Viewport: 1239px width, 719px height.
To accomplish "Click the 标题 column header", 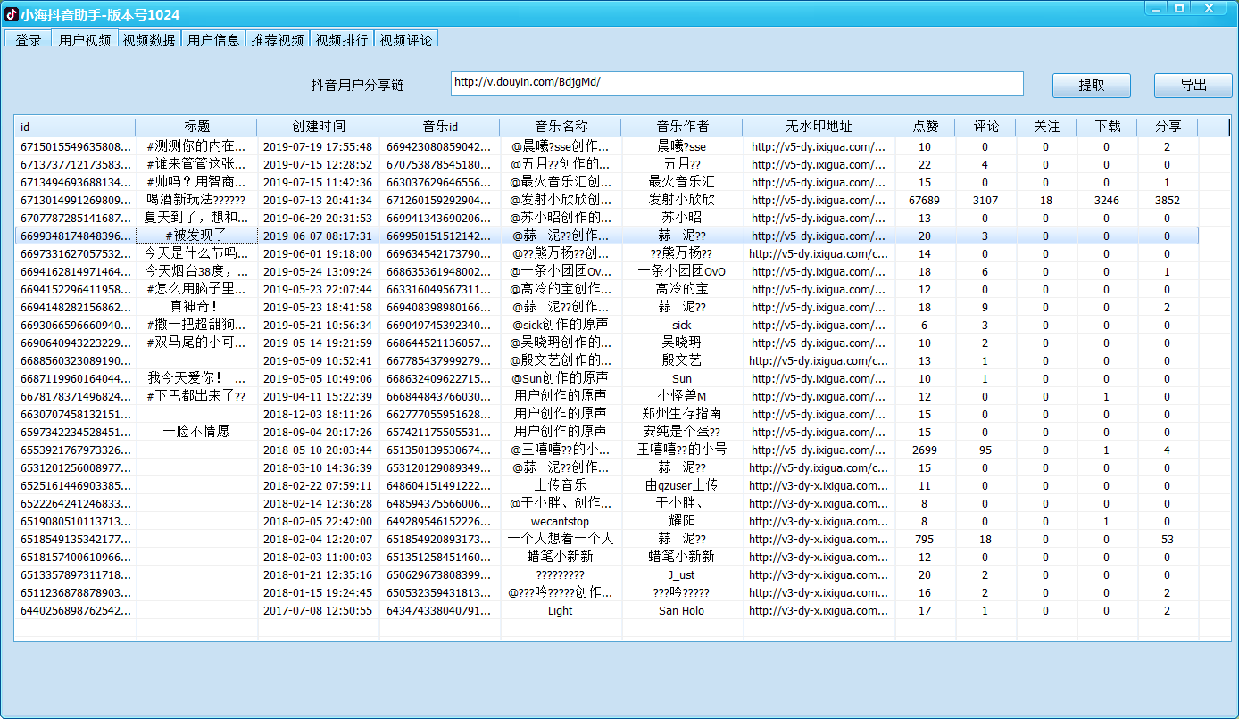I will point(197,127).
